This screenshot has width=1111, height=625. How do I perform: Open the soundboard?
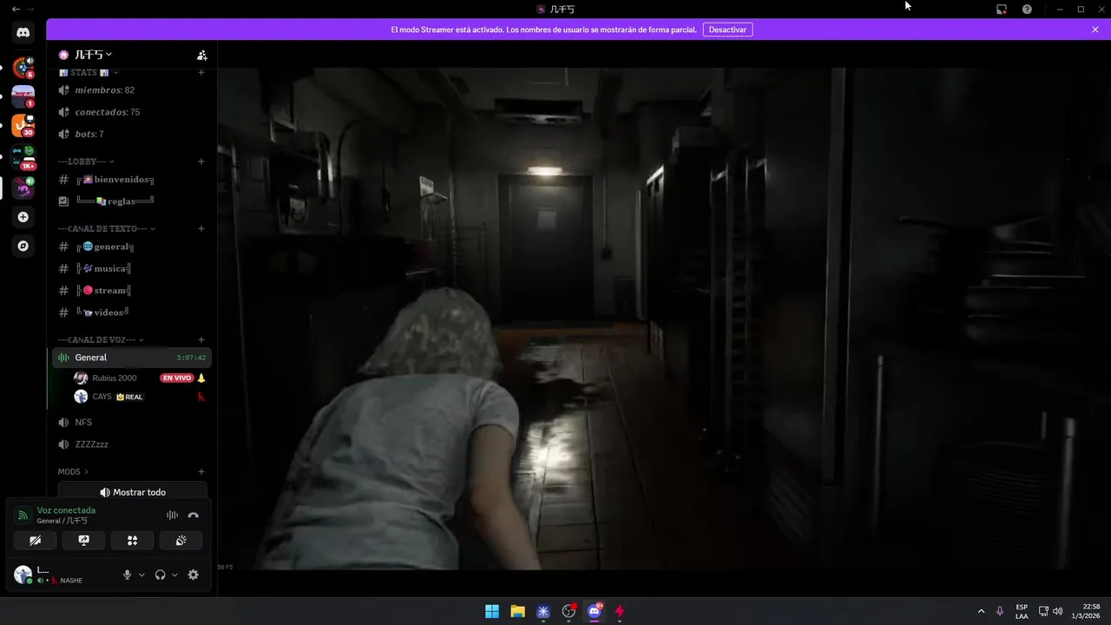click(181, 540)
